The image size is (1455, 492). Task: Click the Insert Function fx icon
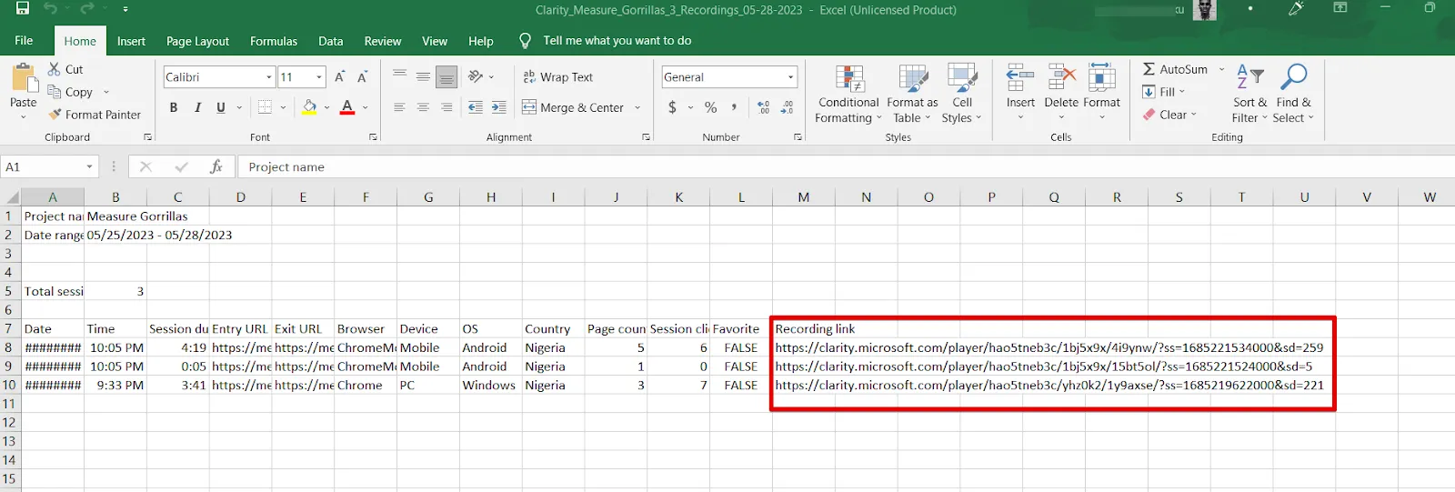[x=216, y=166]
